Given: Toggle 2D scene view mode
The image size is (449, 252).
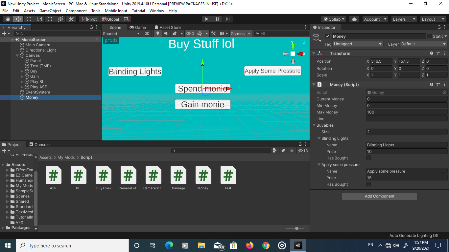Looking at the screenshot, I should point(147,33).
